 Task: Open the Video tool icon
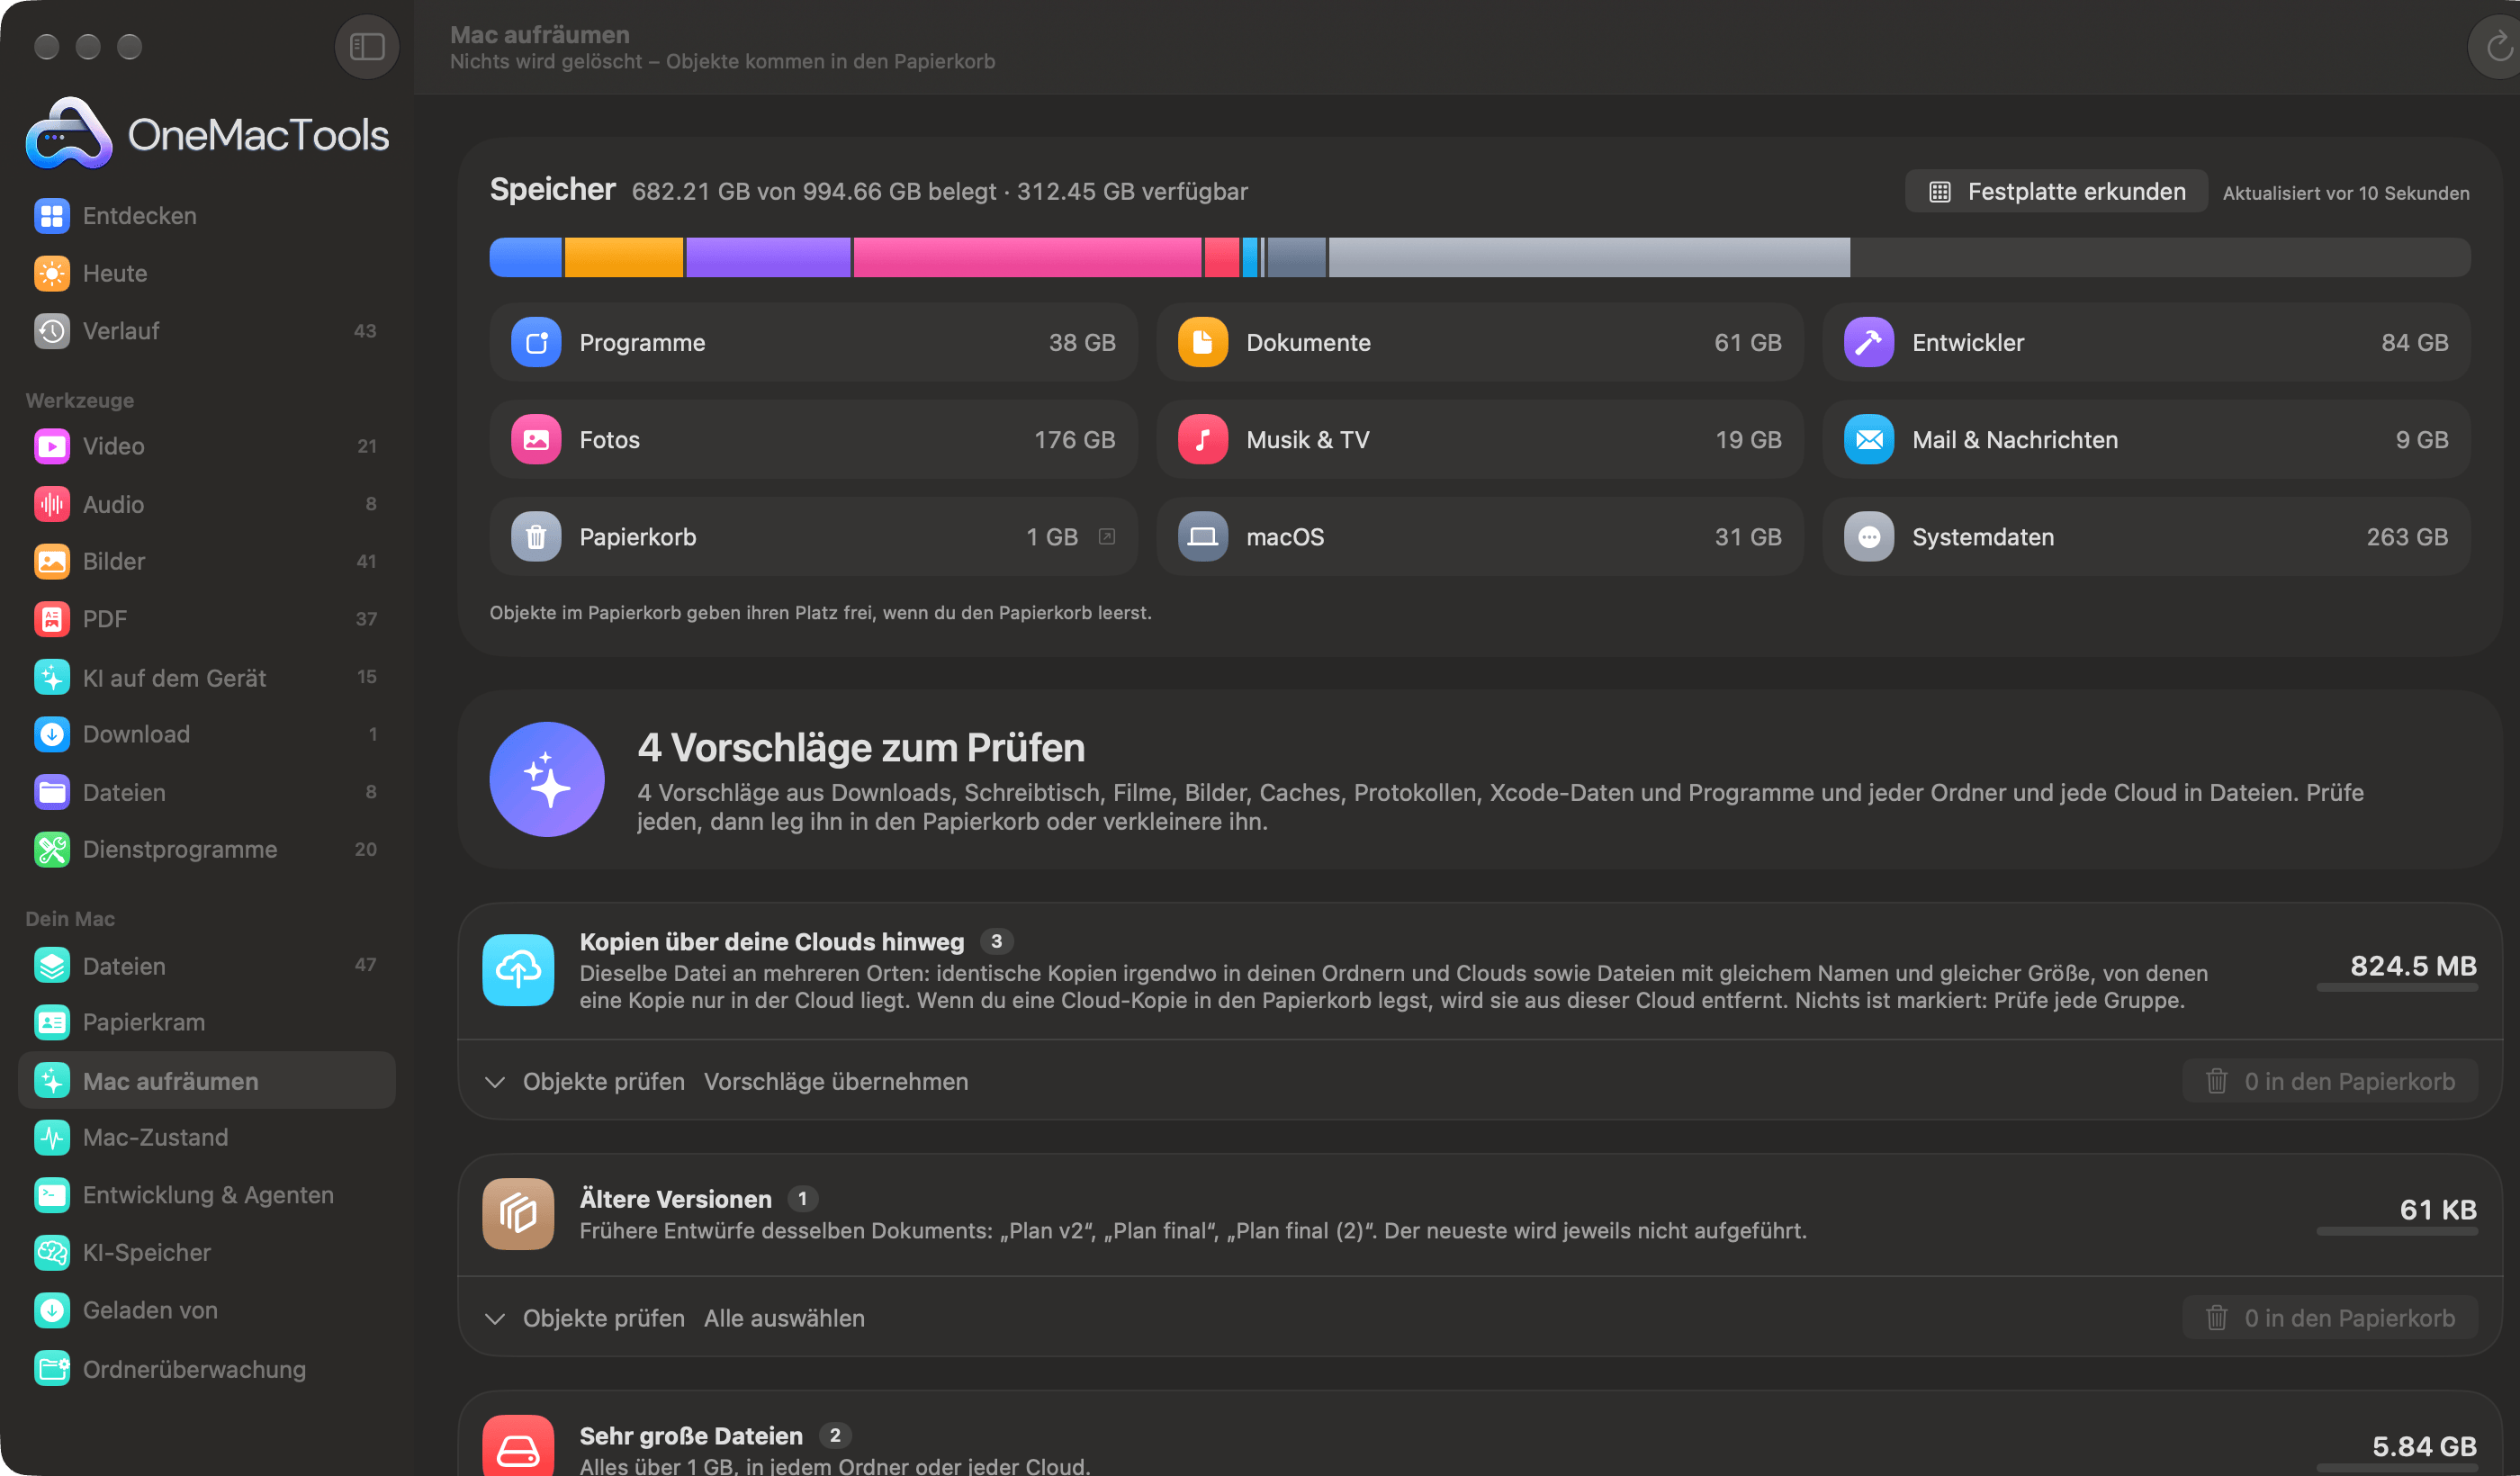pos(52,446)
